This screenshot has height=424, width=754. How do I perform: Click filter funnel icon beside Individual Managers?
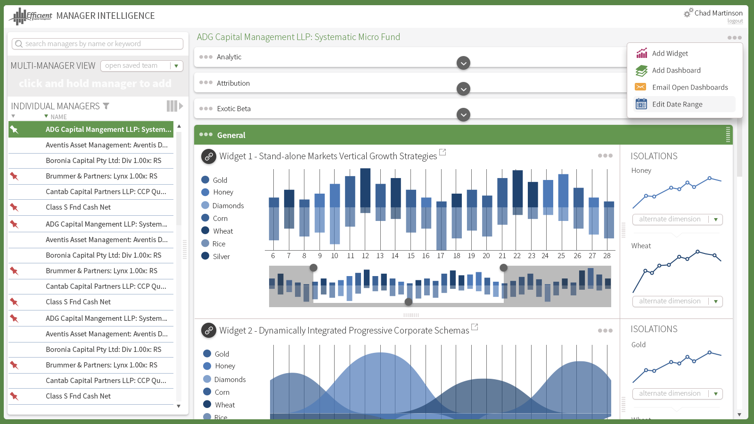[106, 106]
